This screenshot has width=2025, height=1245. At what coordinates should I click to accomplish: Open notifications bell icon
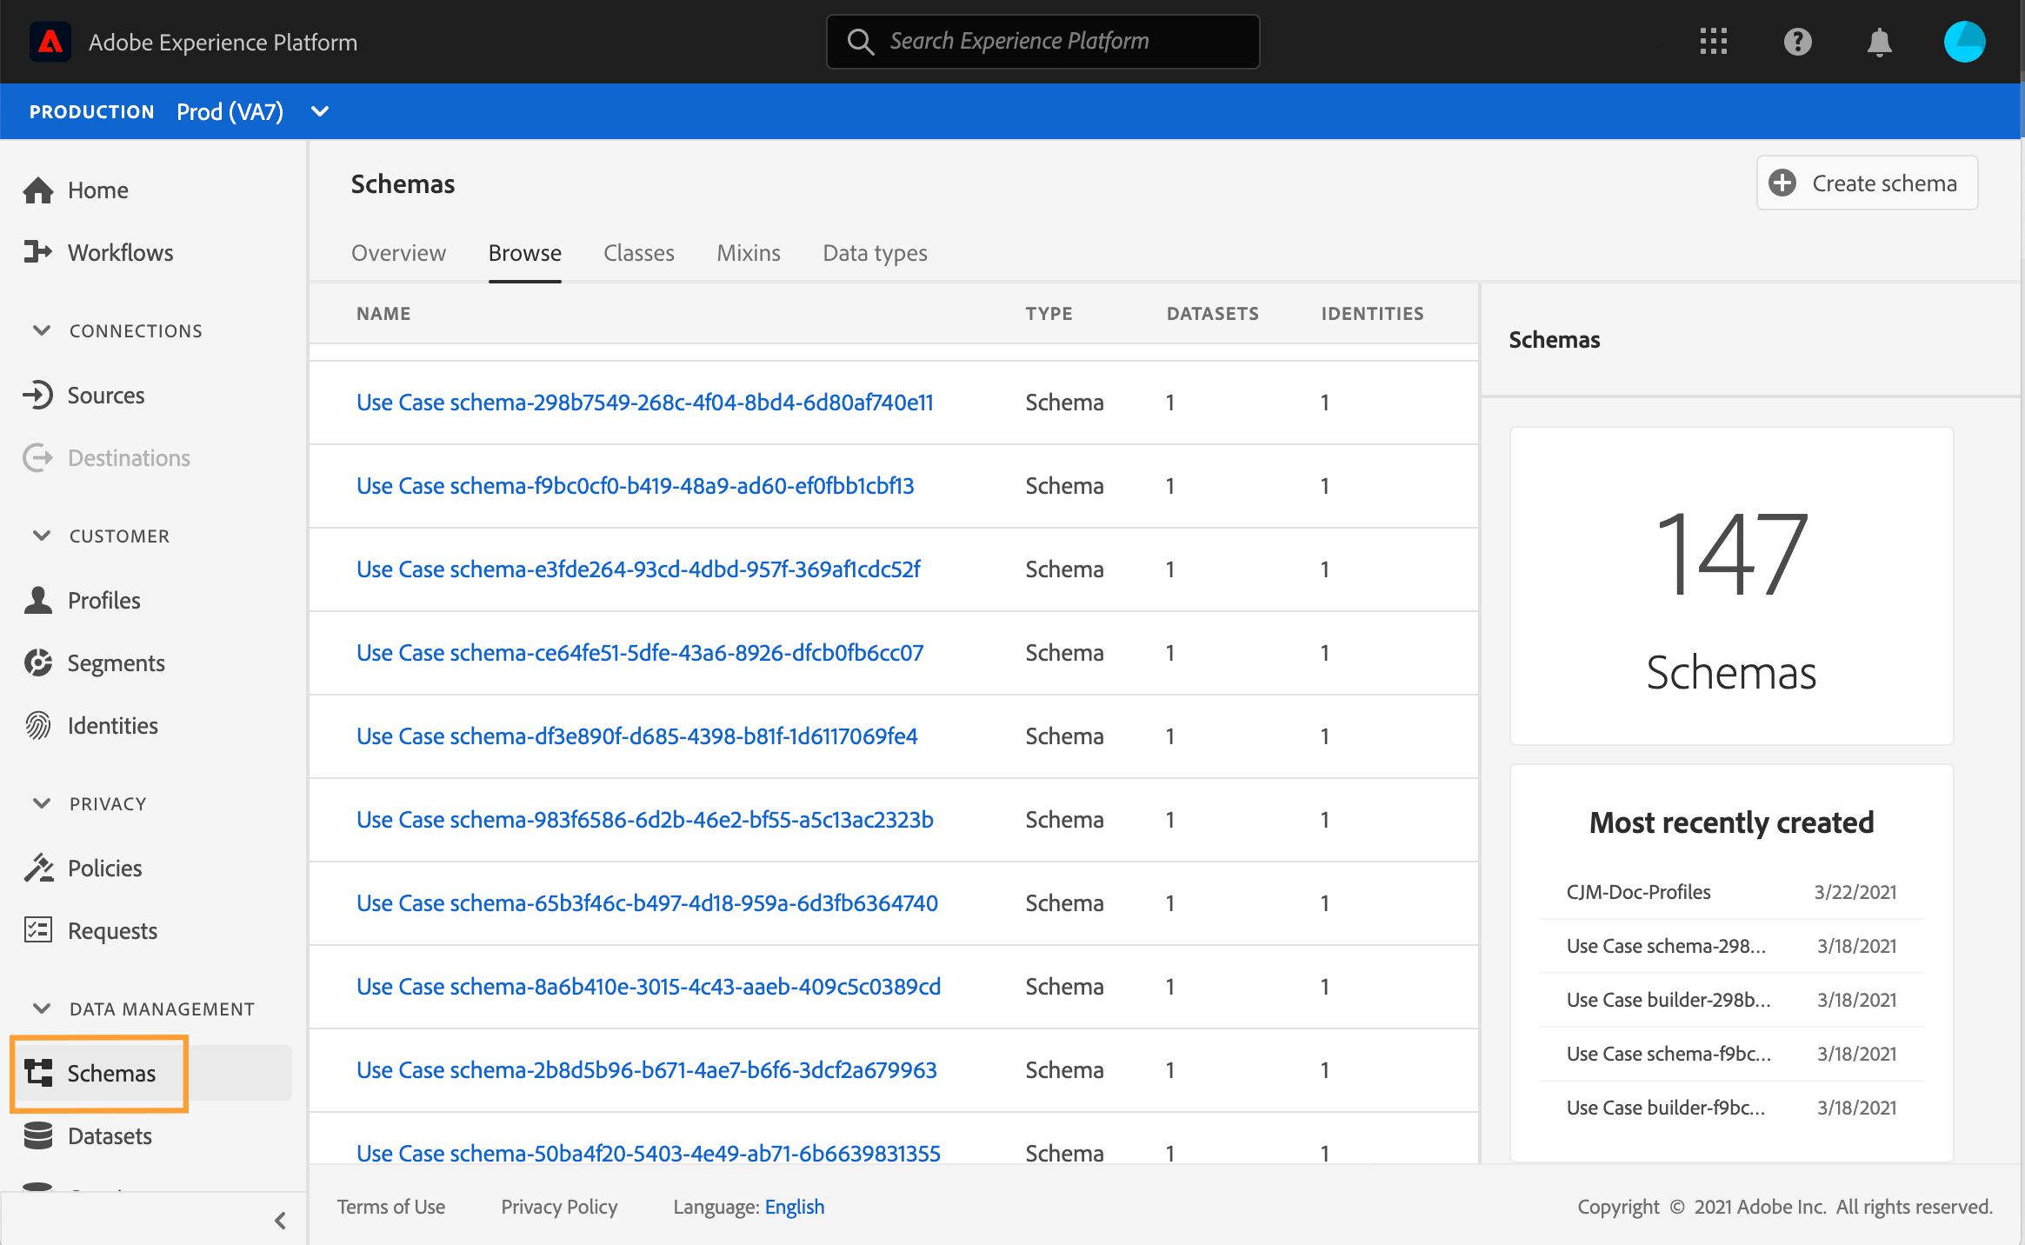pos(1879,42)
